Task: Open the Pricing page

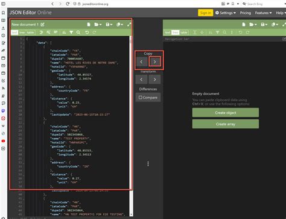Action: pyautogui.click(x=246, y=13)
